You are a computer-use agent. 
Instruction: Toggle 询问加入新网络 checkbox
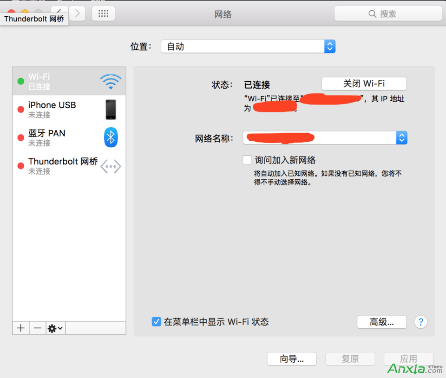click(247, 160)
